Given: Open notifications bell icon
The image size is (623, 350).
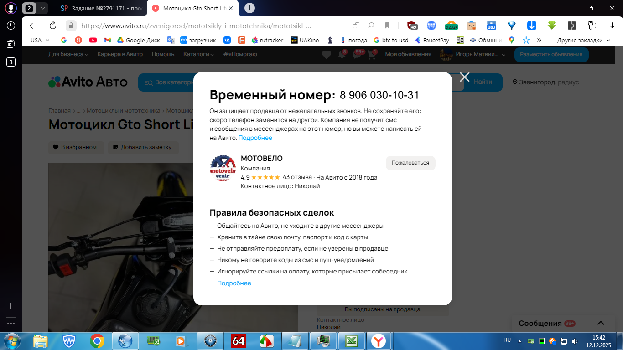Looking at the screenshot, I should [x=342, y=55].
